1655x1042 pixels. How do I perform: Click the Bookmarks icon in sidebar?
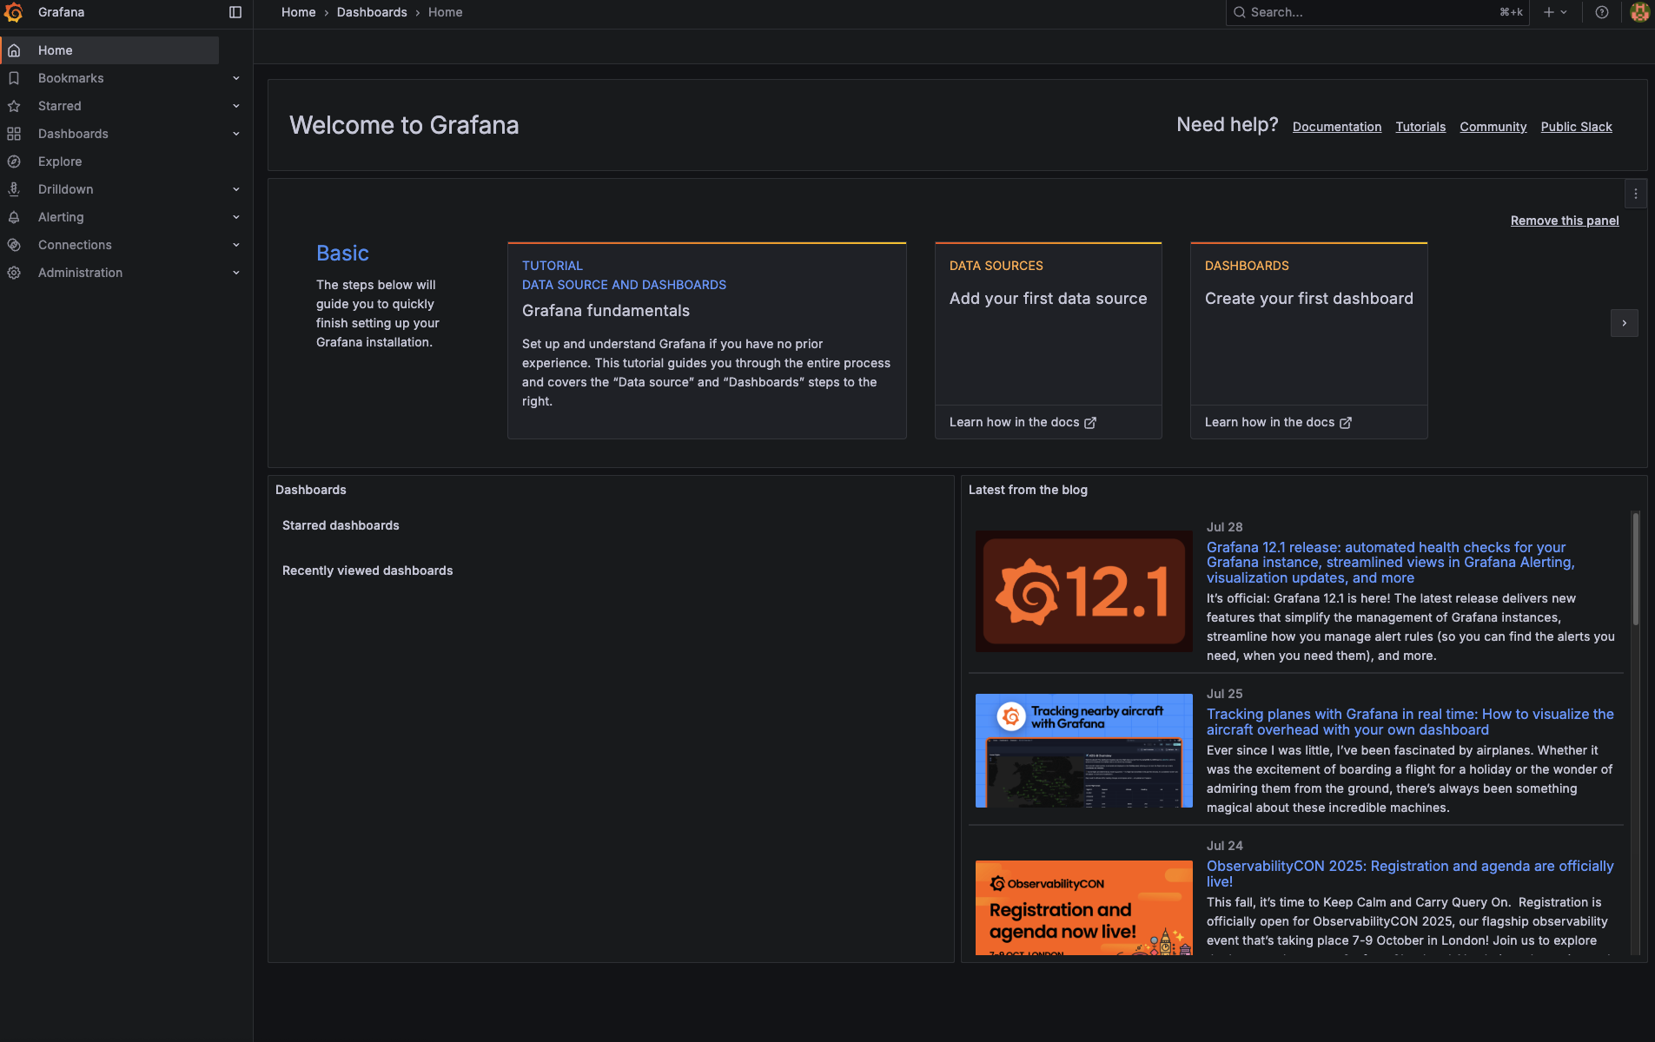tap(14, 78)
